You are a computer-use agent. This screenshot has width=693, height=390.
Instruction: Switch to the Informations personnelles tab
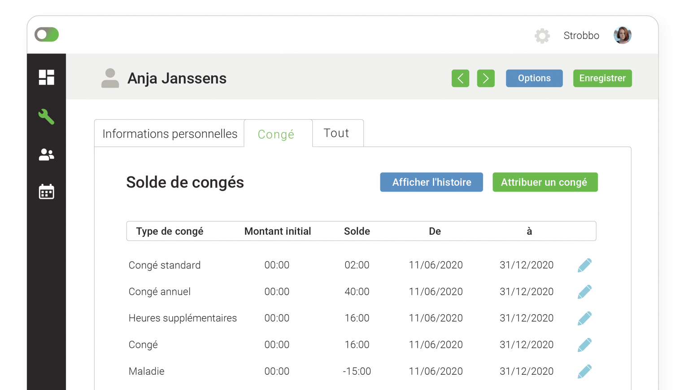coord(170,133)
